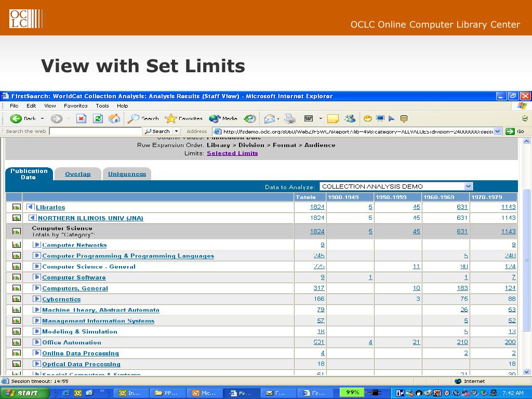
Task: Click chart icon in Cybernetics row
Action: click(x=16, y=299)
